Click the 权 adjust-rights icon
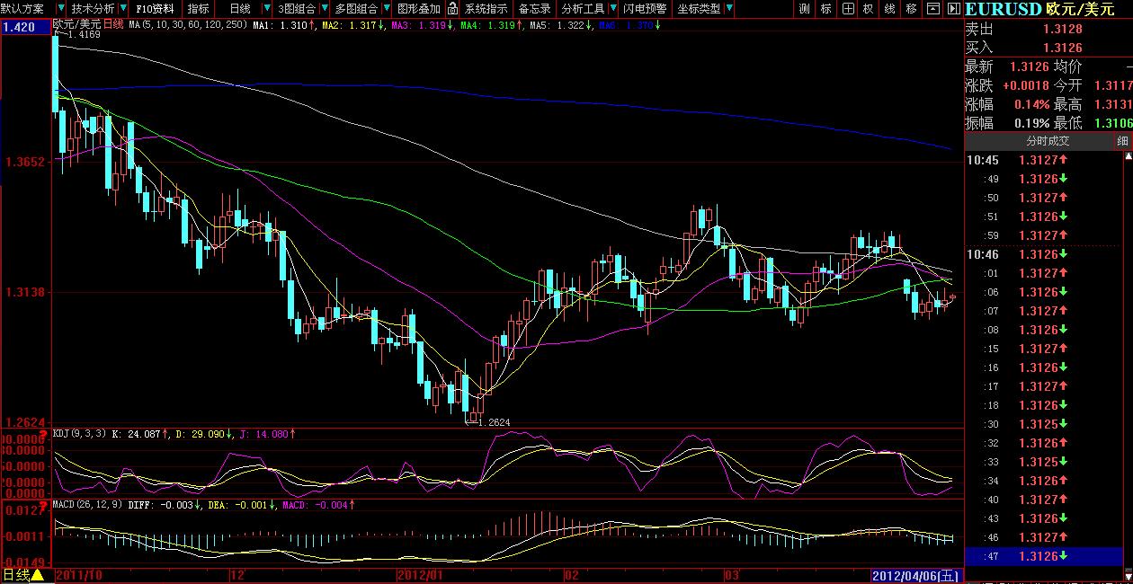Screen dimensions: 1133x584 tap(869, 8)
